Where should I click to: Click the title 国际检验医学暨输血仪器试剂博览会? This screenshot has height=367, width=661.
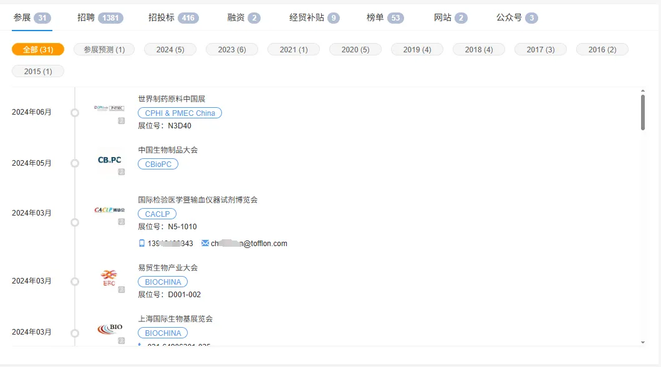coord(198,200)
